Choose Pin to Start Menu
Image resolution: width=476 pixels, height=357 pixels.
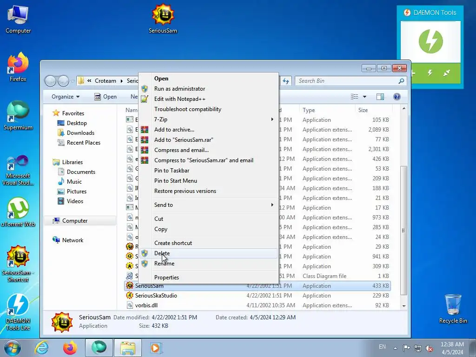[x=210, y=181]
